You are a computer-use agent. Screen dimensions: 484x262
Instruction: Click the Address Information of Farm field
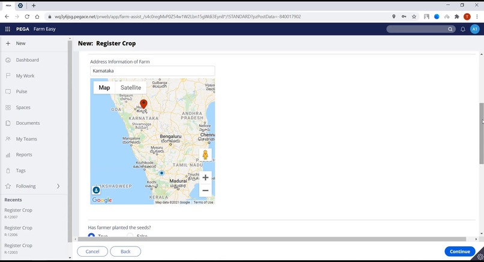(x=153, y=71)
